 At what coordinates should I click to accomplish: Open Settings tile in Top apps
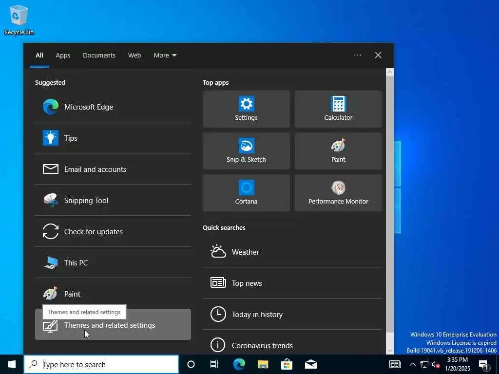pos(246,109)
